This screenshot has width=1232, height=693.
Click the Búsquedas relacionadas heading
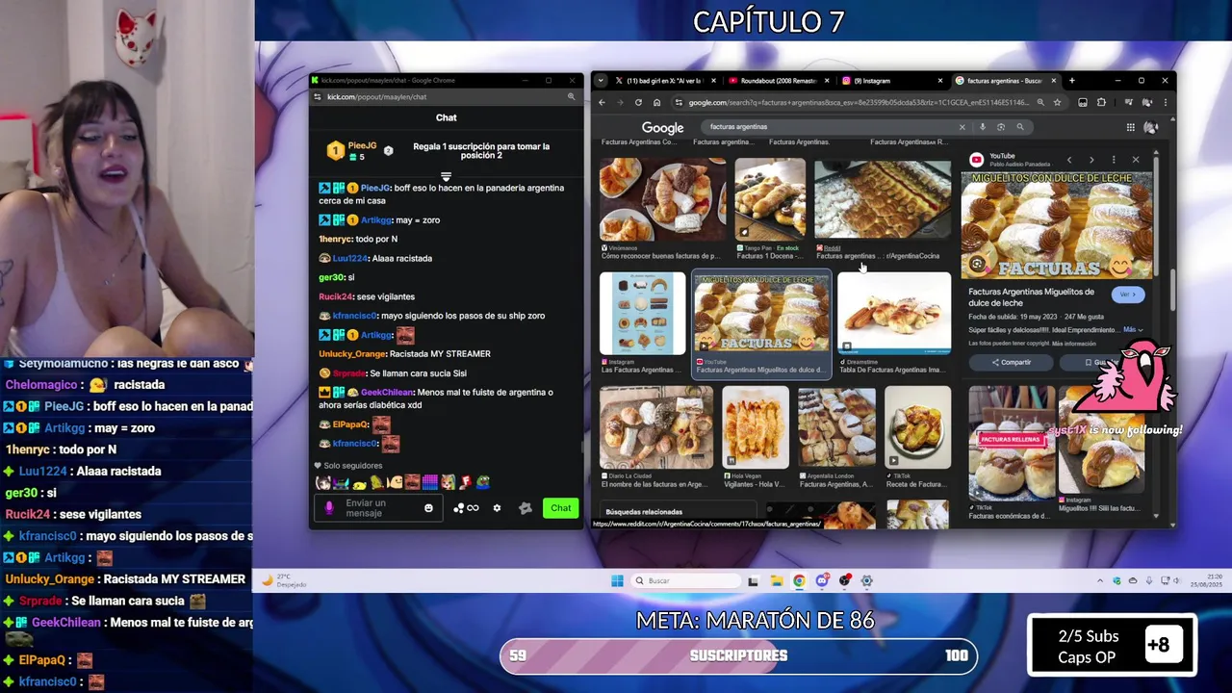pos(644,512)
